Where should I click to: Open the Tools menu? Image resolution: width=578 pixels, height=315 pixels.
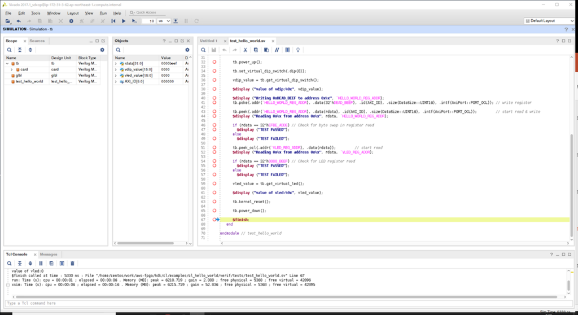click(36, 14)
